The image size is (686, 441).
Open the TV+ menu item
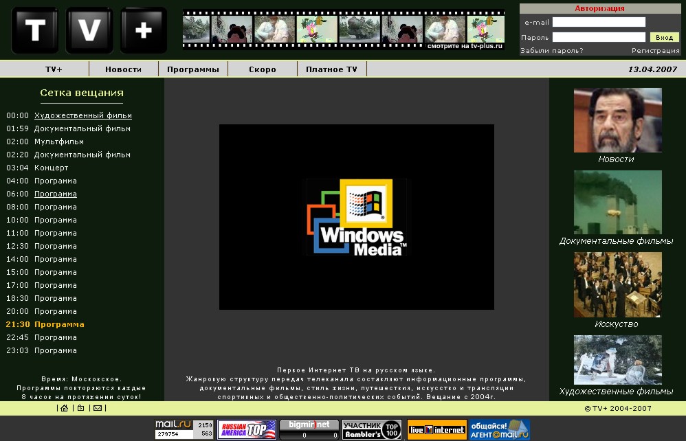click(x=54, y=69)
